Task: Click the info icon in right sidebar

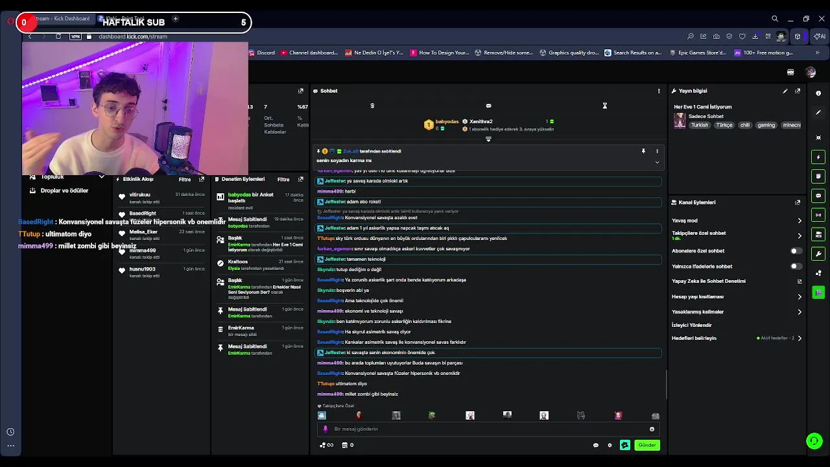Action: [818, 93]
